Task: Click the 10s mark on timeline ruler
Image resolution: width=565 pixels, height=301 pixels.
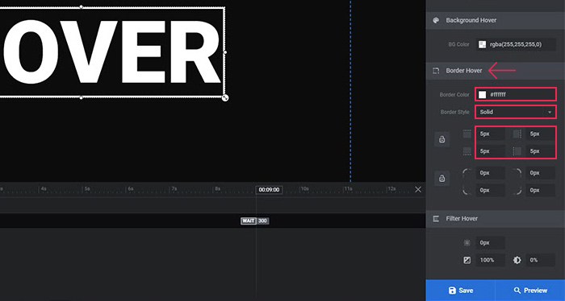Action: pos(304,188)
